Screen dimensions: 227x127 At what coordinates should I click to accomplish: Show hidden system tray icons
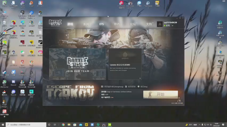pos(199,124)
